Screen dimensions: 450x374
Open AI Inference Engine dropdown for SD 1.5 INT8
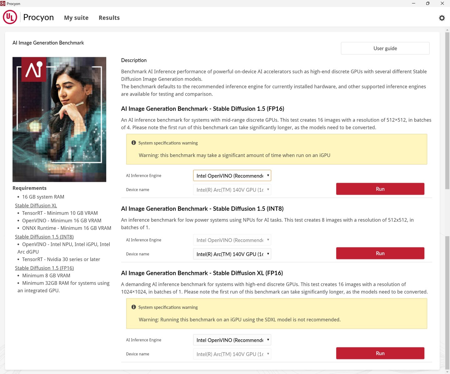[232, 240]
